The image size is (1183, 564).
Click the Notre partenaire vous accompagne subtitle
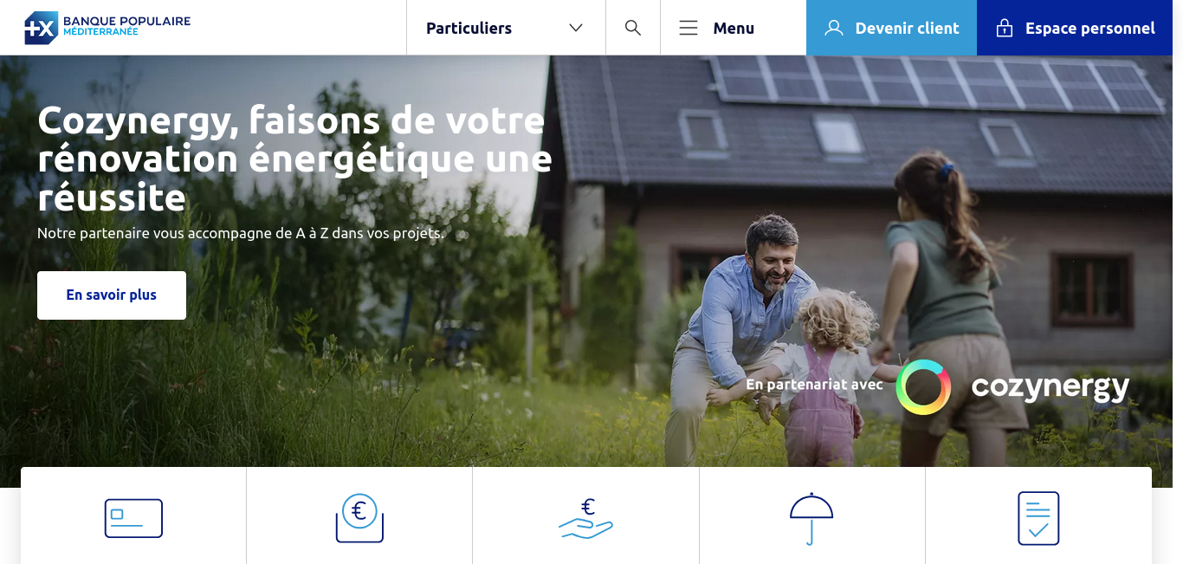[x=240, y=233]
